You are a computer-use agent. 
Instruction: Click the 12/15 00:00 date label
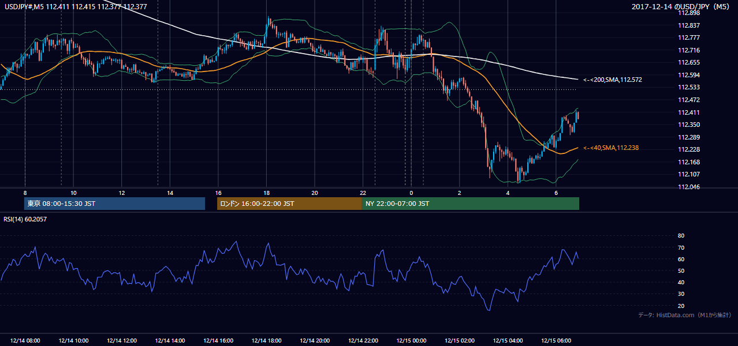pyautogui.click(x=411, y=341)
